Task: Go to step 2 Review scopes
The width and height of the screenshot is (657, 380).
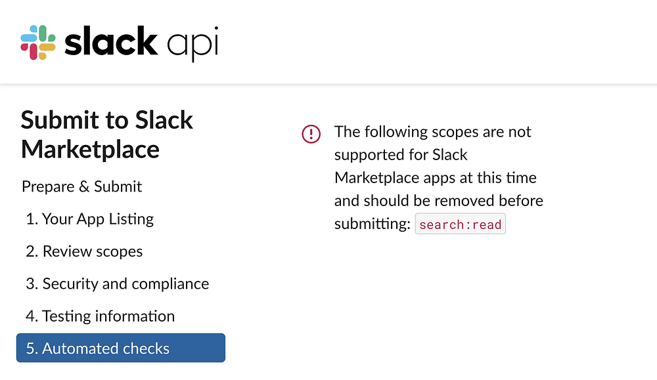Action: (84, 251)
